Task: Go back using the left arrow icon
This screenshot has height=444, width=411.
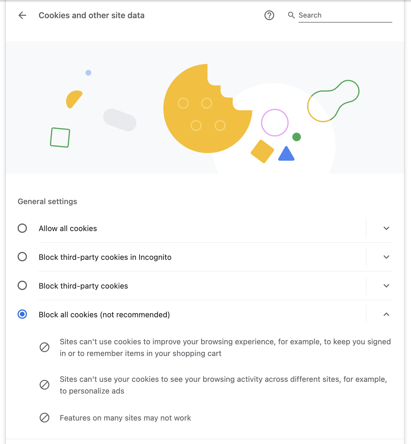Action: tap(22, 15)
